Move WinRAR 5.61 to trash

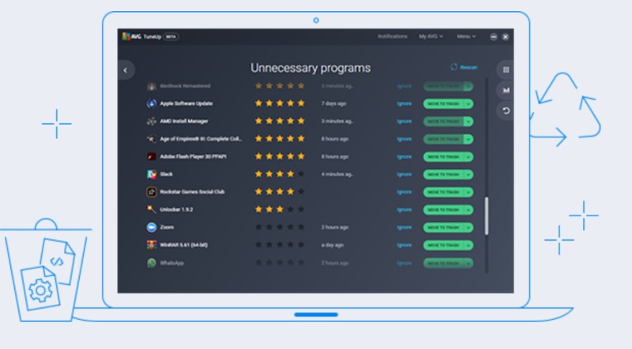pos(443,246)
